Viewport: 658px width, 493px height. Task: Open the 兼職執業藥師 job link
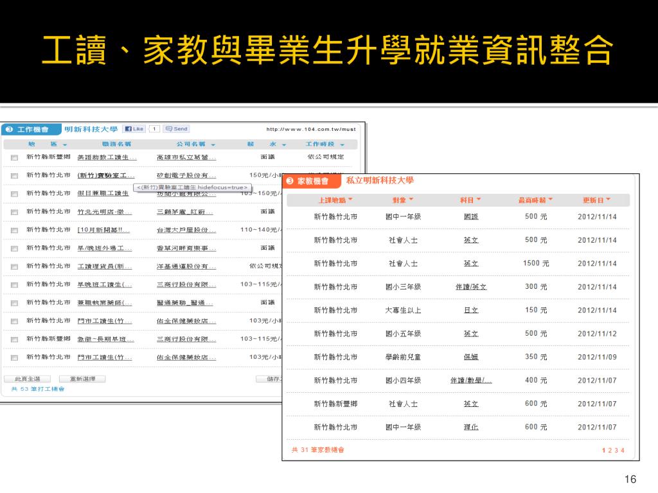pyautogui.click(x=105, y=303)
